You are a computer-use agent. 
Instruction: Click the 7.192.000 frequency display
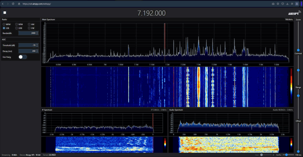click(151, 13)
